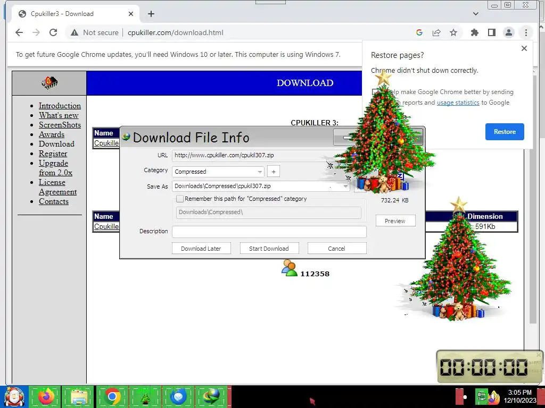Open the Extensions puzzle icon
The image size is (545, 408).
click(474, 32)
